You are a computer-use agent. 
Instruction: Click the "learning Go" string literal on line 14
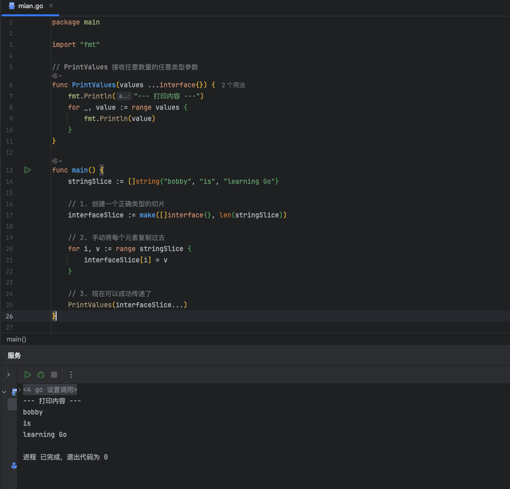[249, 181]
